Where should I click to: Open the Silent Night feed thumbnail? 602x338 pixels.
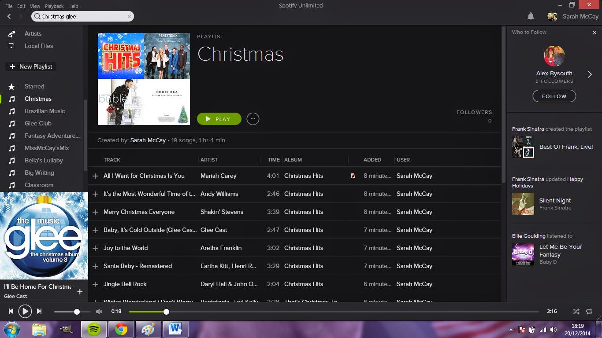pos(523,204)
